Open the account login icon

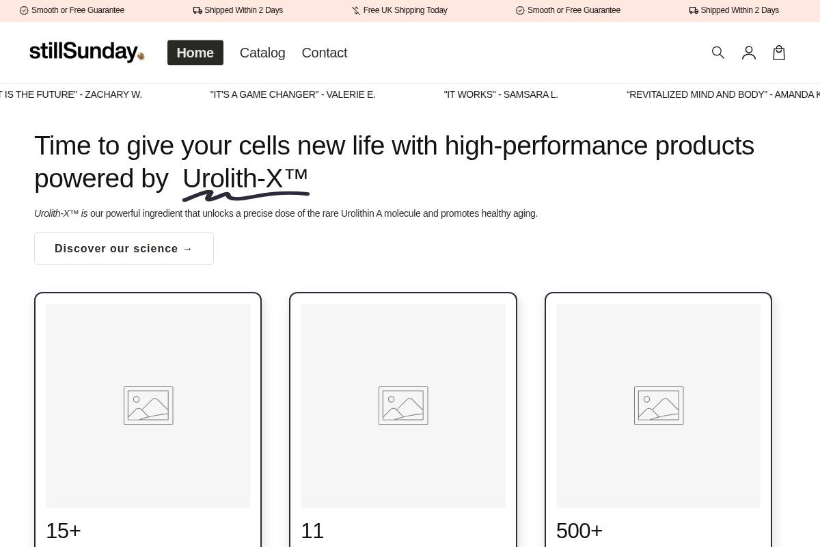[749, 53]
